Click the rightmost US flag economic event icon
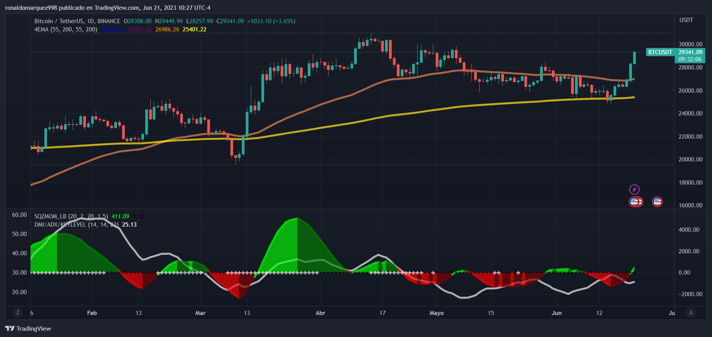 point(657,202)
